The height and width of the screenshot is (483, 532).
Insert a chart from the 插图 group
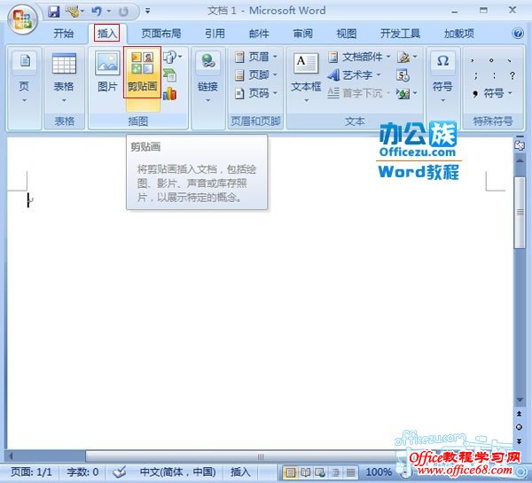[169, 93]
